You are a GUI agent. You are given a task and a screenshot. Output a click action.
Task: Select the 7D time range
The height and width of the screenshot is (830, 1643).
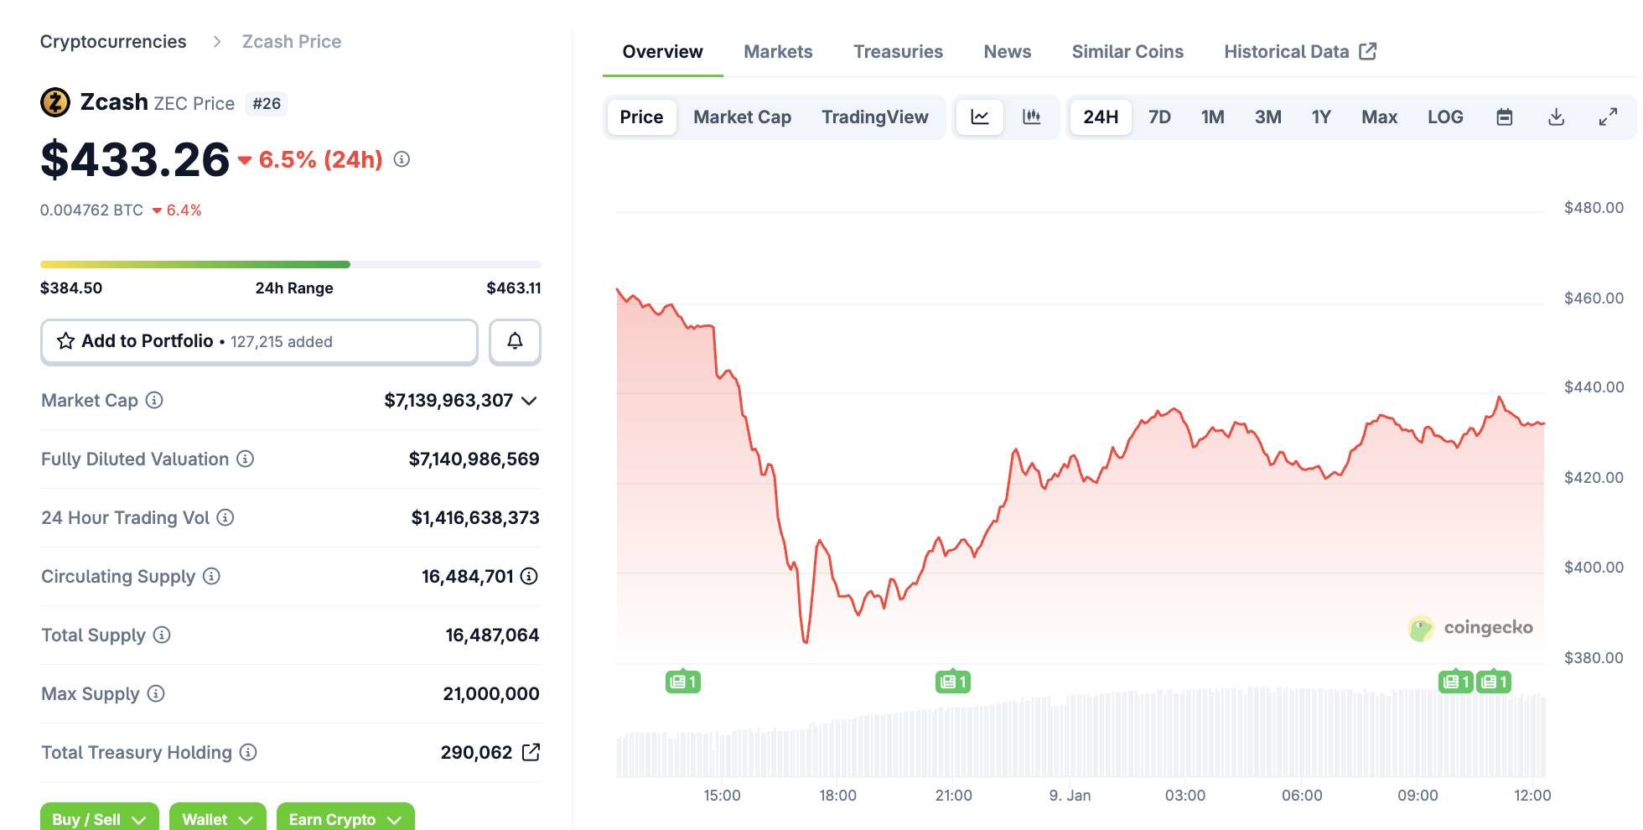click(x=1159, y=117)
